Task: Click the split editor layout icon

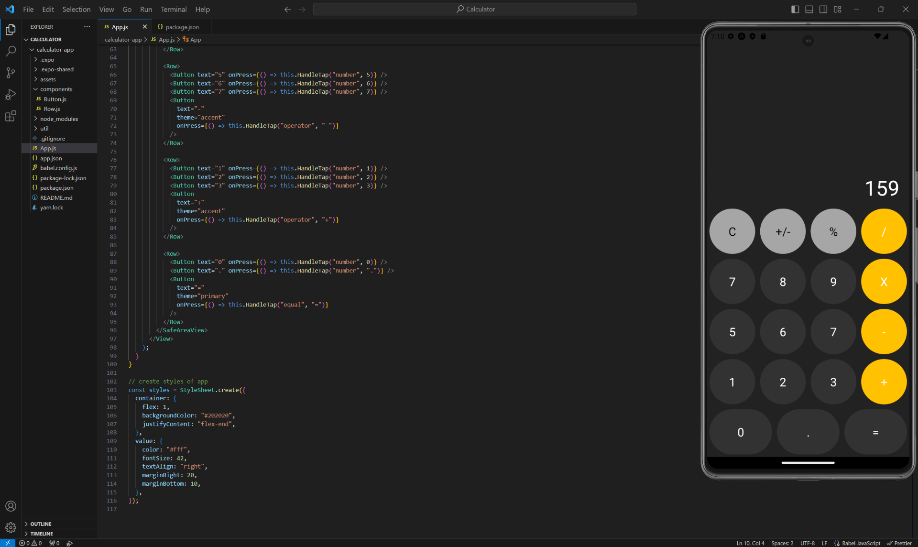Action: click(x=823, y=9)
